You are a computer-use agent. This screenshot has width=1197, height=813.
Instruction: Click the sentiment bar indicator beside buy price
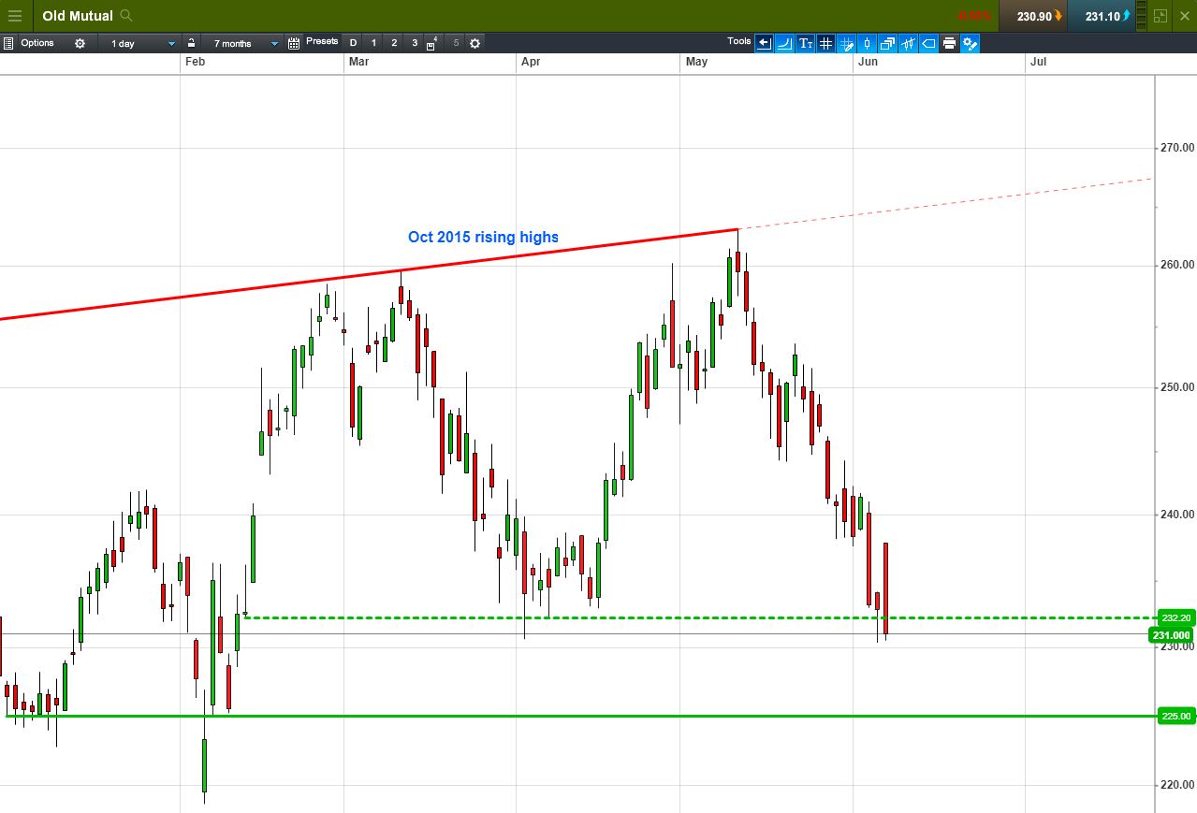[x=1142, y=16]
